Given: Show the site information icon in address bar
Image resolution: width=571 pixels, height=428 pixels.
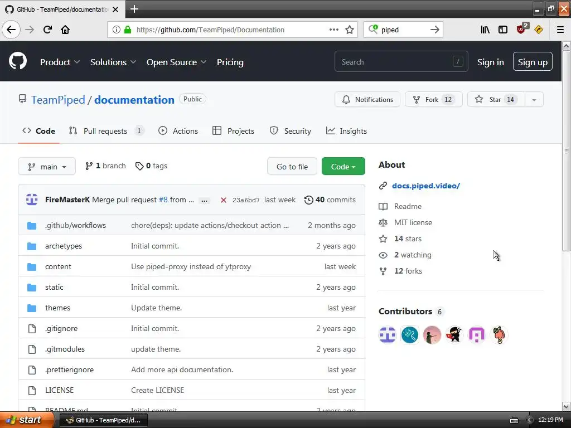Looking at the screenshot, I should (116, 30).
